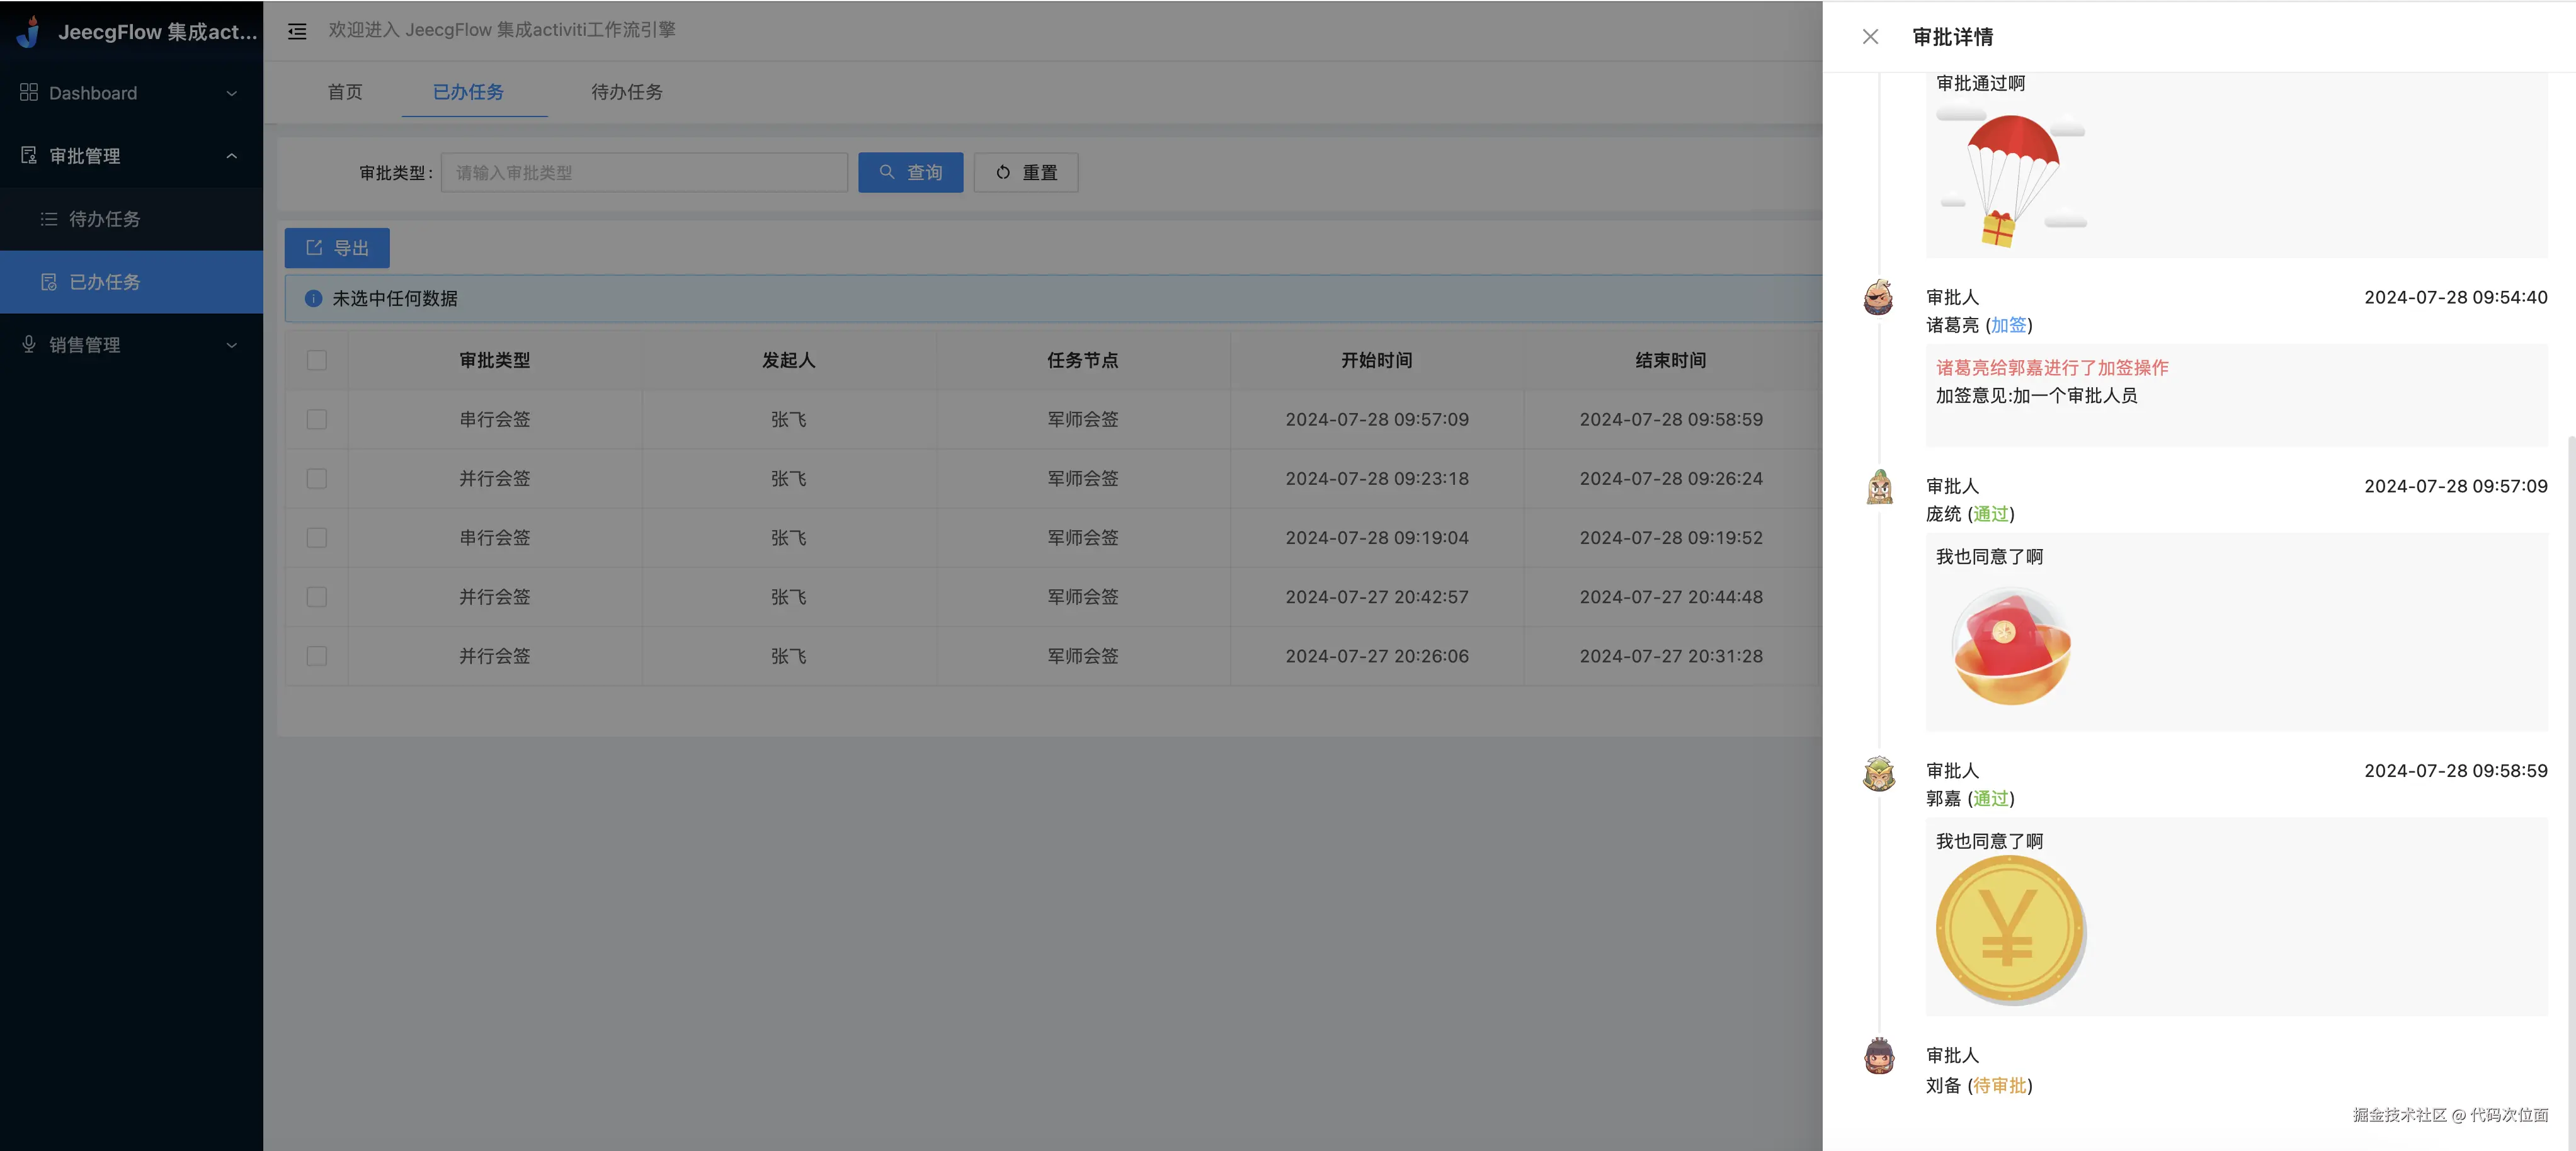Click the 导出 export button
2576x1151 pixels.
pos(337,248)
